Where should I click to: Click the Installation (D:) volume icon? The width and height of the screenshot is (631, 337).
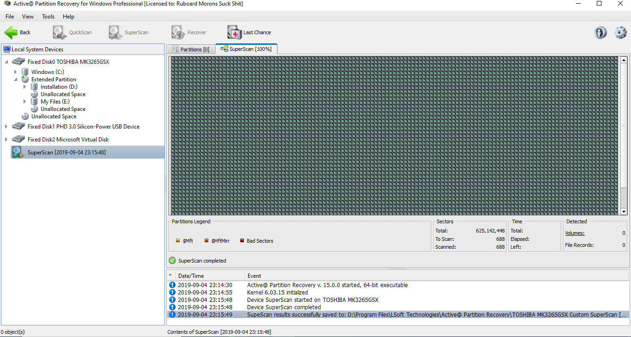coord(34,86)
